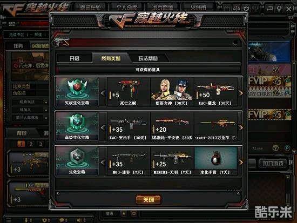Click the 死亡之眼 weapon reward
Screen dimensions: 297x223
129,92
